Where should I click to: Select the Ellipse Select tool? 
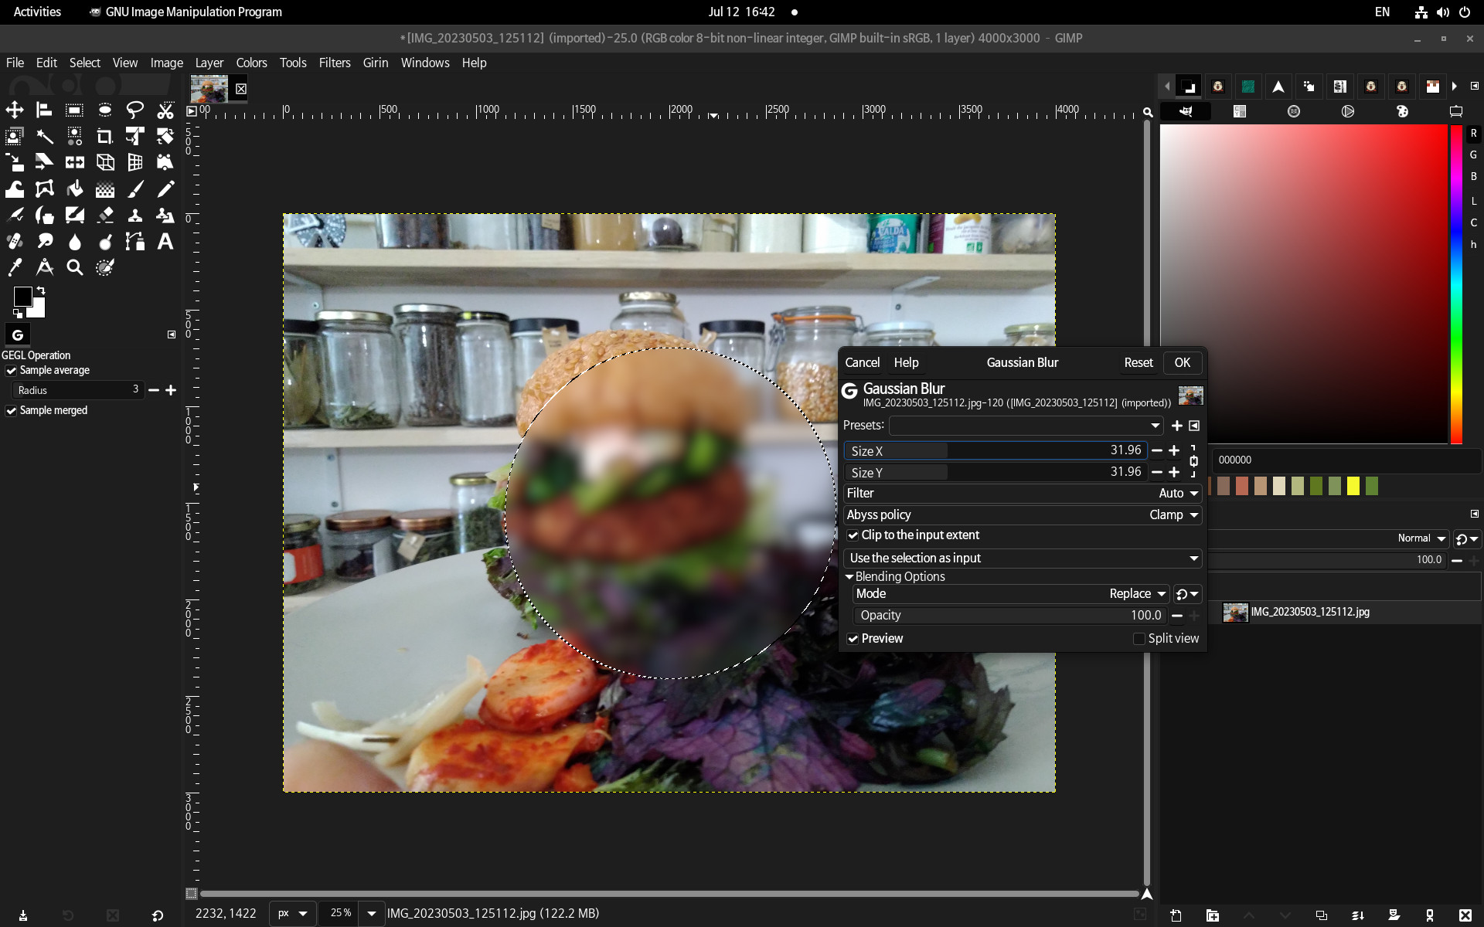105,110
